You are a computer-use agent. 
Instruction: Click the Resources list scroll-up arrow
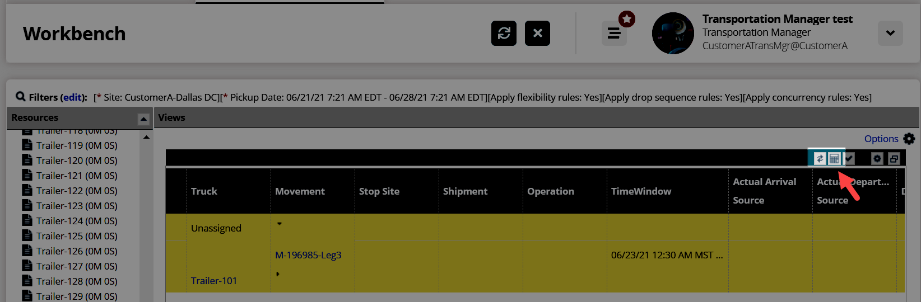(x=146, y=137)
